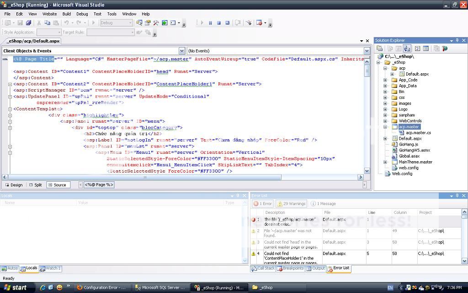Click the Error List scroll down arrow
Image resolution: width=468 pixels, height=293 pixels.
click(464, 261)
